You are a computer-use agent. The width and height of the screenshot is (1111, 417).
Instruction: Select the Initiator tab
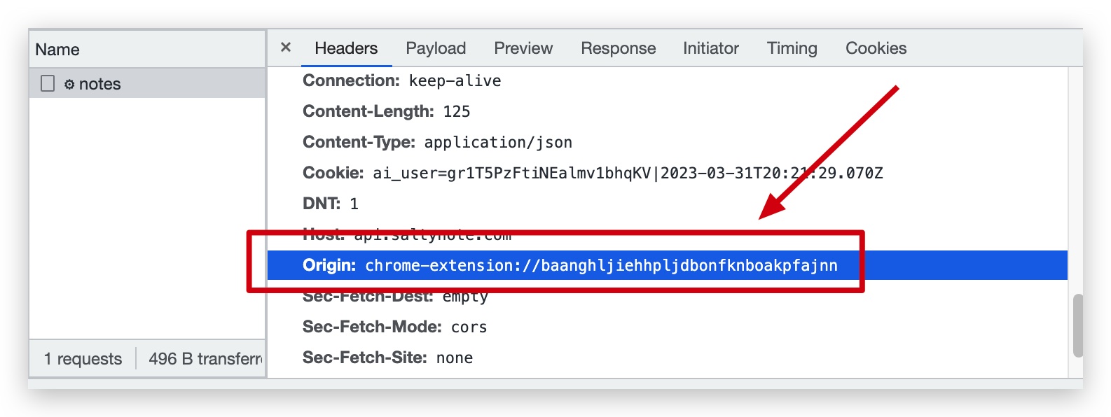coord(710,48)
